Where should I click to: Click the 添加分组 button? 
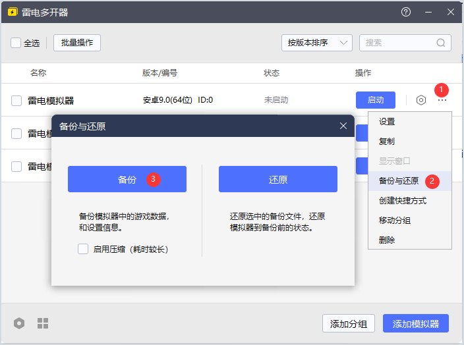(349, 323)
